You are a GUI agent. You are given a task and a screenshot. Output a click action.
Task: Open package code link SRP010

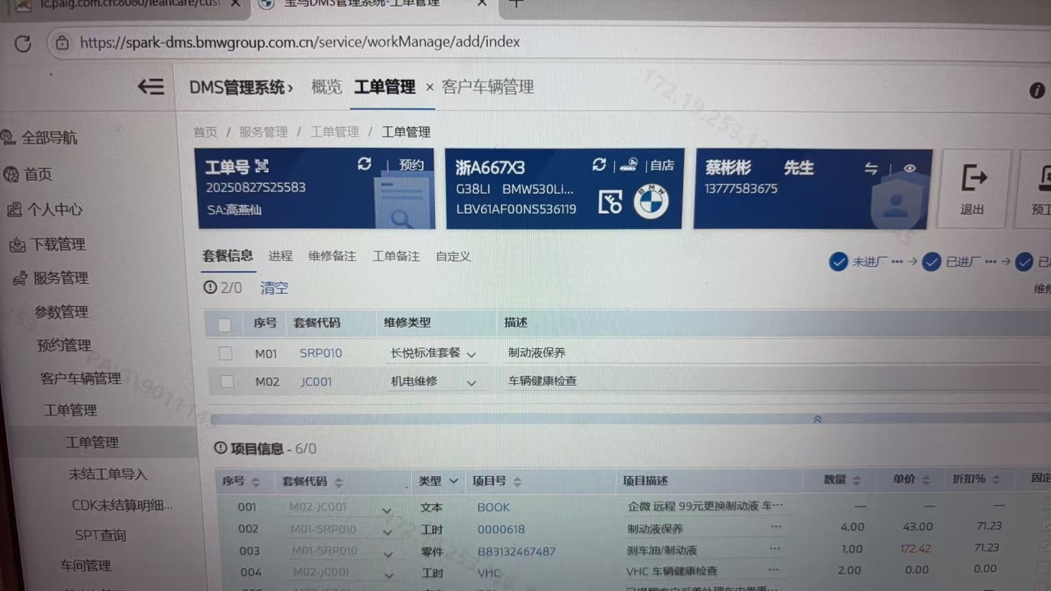320,353
